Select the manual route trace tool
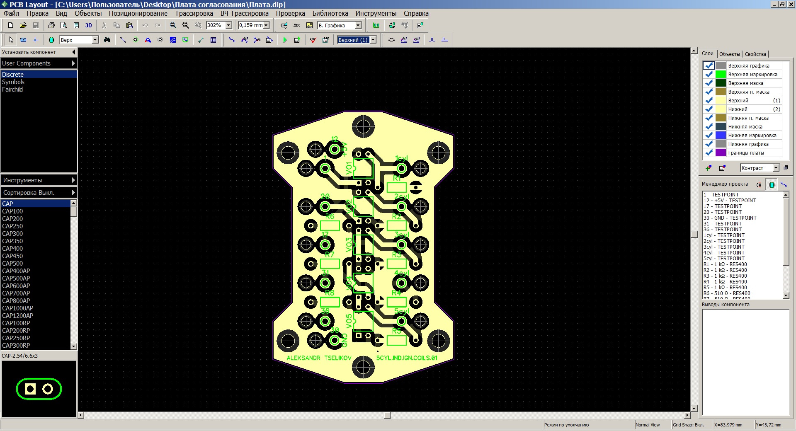The height and width of the screenshot is (431, 796). (232, 40)
